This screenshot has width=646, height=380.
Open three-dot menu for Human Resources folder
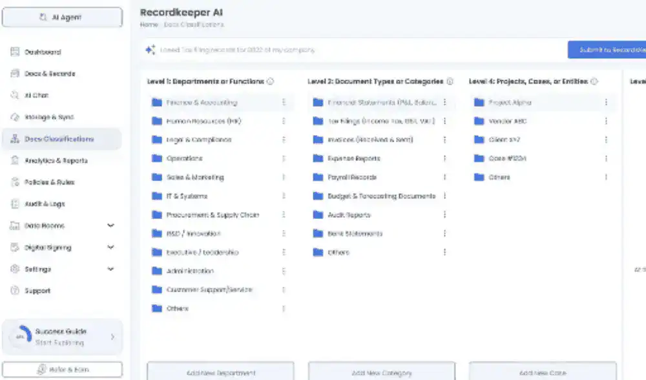pyautogui.click(x=283, y=121)
